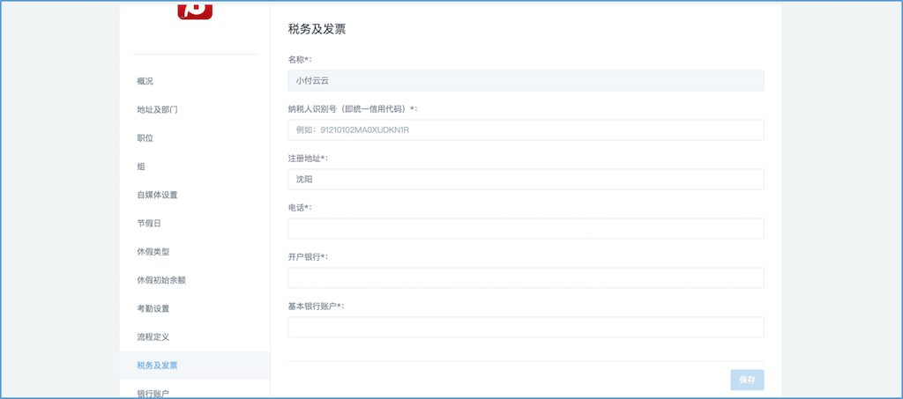Select 职位 in the sidebar menu

click(x=146, y=138)
